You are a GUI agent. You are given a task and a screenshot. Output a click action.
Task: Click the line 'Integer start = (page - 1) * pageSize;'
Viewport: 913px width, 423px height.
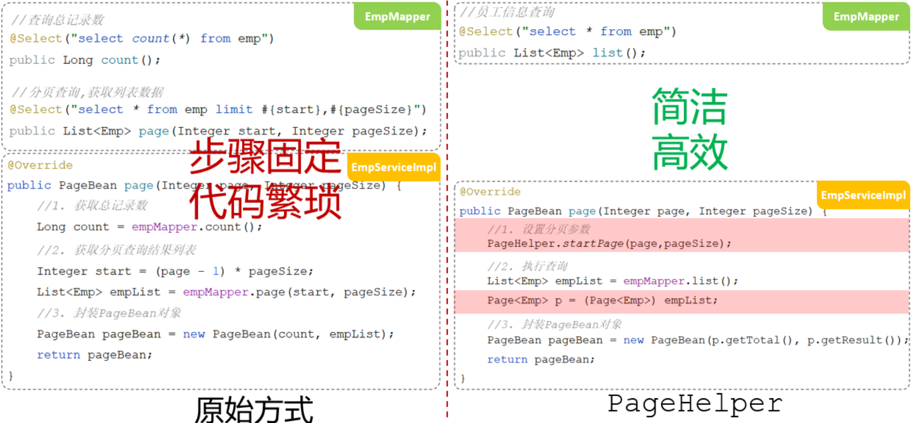click(175, 271)
